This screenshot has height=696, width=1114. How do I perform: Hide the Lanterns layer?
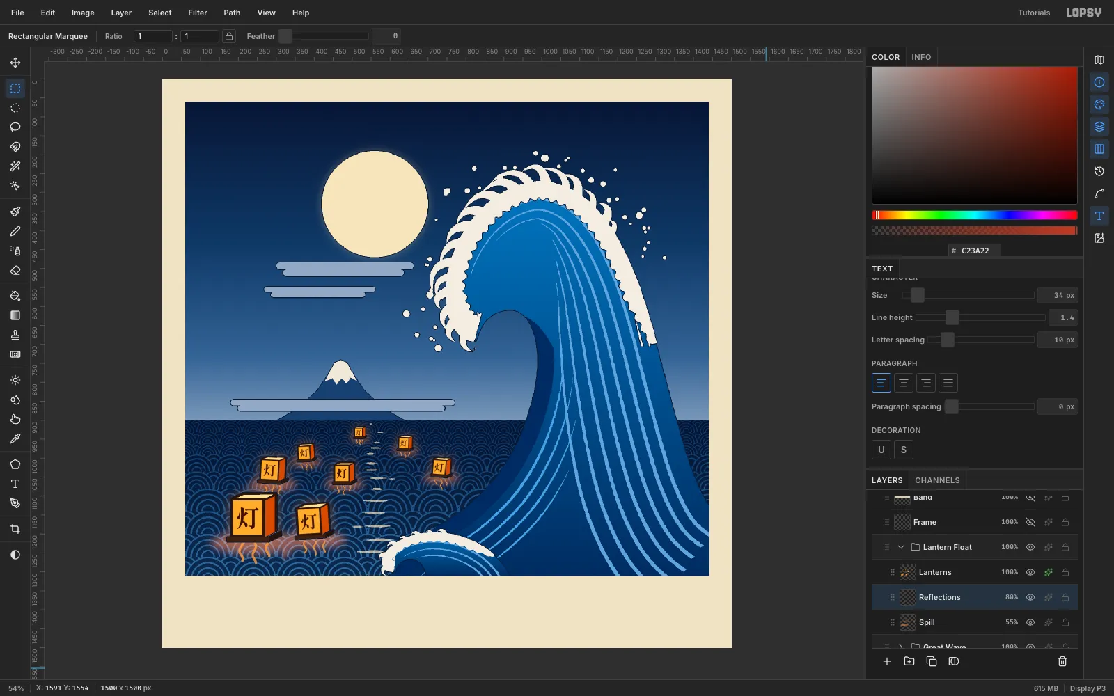point(1030,572)
